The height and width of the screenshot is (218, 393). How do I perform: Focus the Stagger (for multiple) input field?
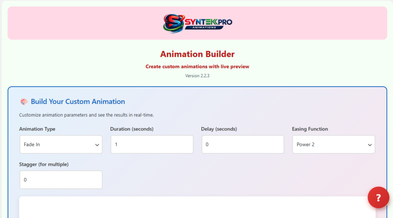tap(61, 180)
